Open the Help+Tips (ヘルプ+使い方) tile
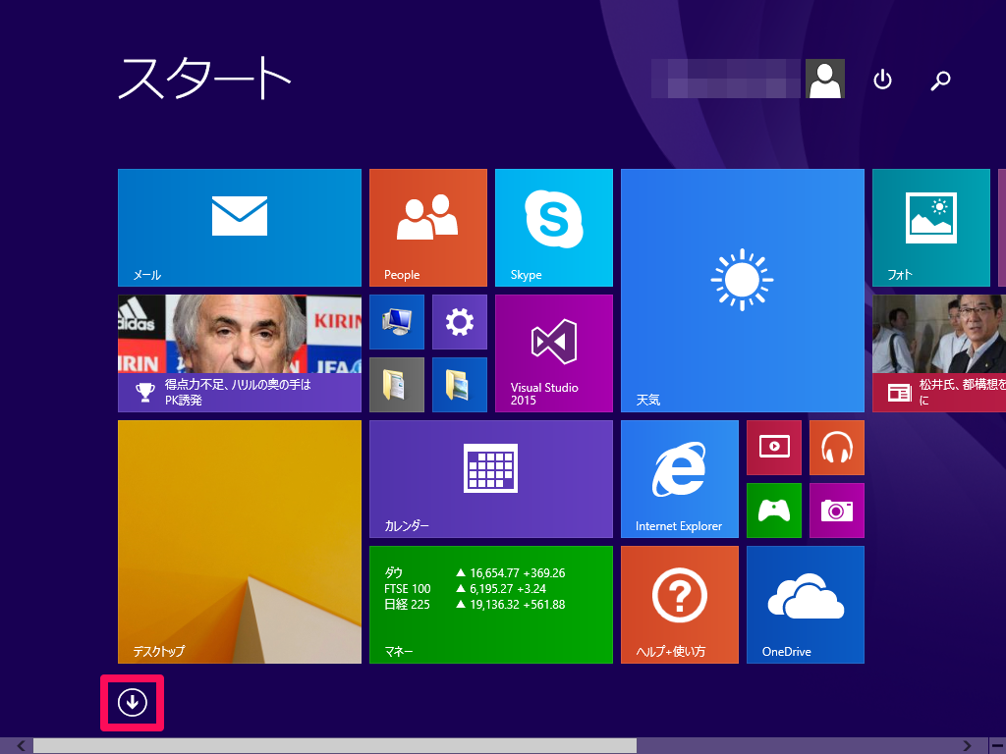1006x754 pixels. tap(679, 604)
